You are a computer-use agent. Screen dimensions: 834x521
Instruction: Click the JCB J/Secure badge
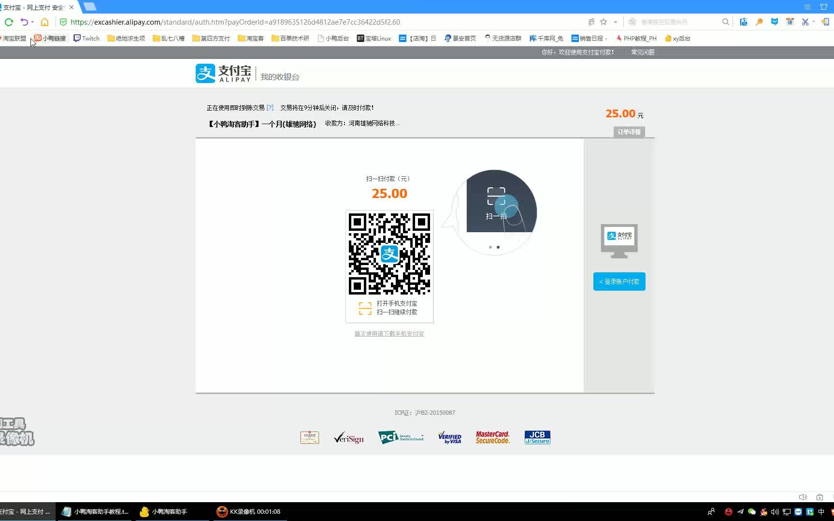537,437
